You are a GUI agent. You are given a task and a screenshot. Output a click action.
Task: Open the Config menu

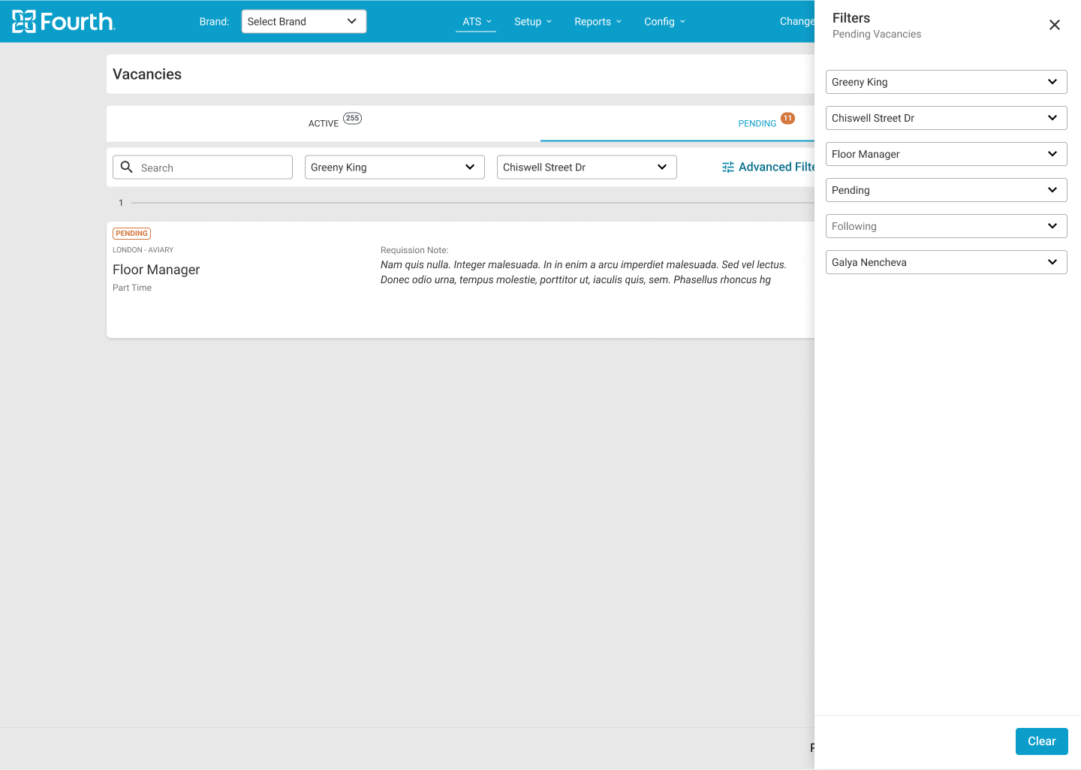click(659, 22)
